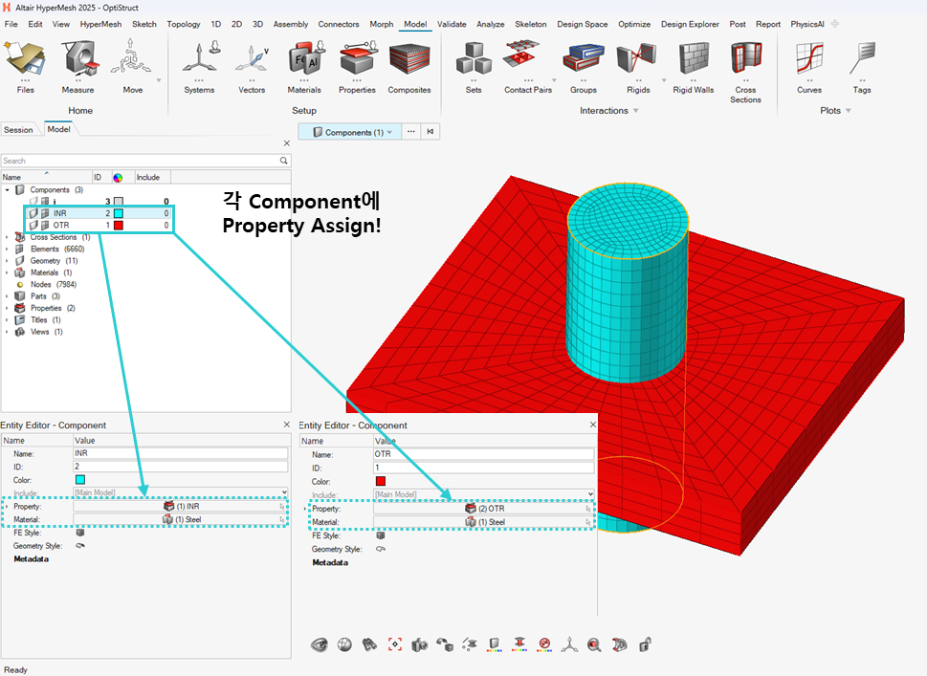Collapse the Components tree folder
The image size is (927, 676).
(8, 190)
